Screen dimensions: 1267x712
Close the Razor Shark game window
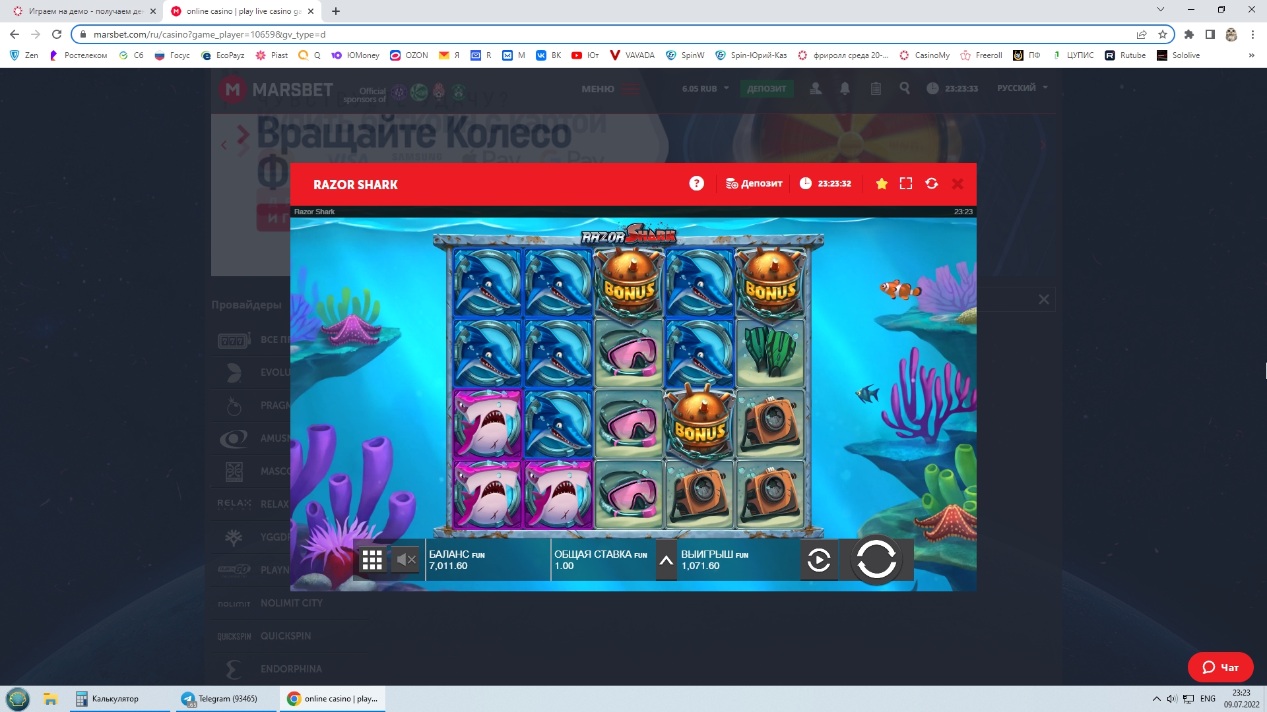(958, 184)
